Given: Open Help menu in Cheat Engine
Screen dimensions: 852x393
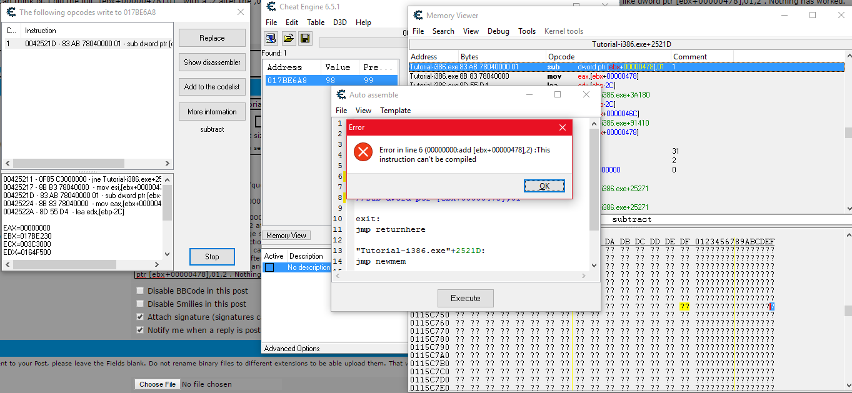Looking at the screenshot, I should coord(363,22).
